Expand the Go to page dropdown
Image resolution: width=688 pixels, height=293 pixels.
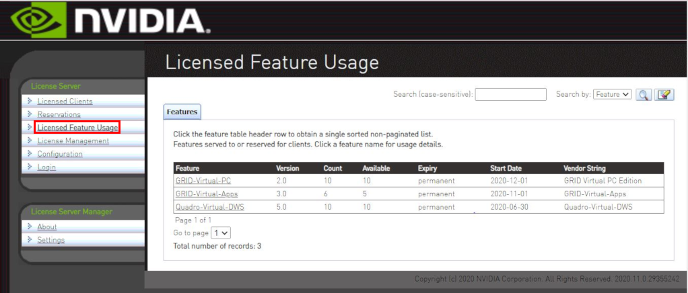tap(221, 233)
